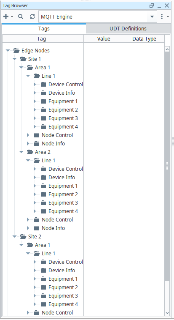Minimize the Tag Browser panel
This screenshot has height=320, width=174.
tap(159, 6)
